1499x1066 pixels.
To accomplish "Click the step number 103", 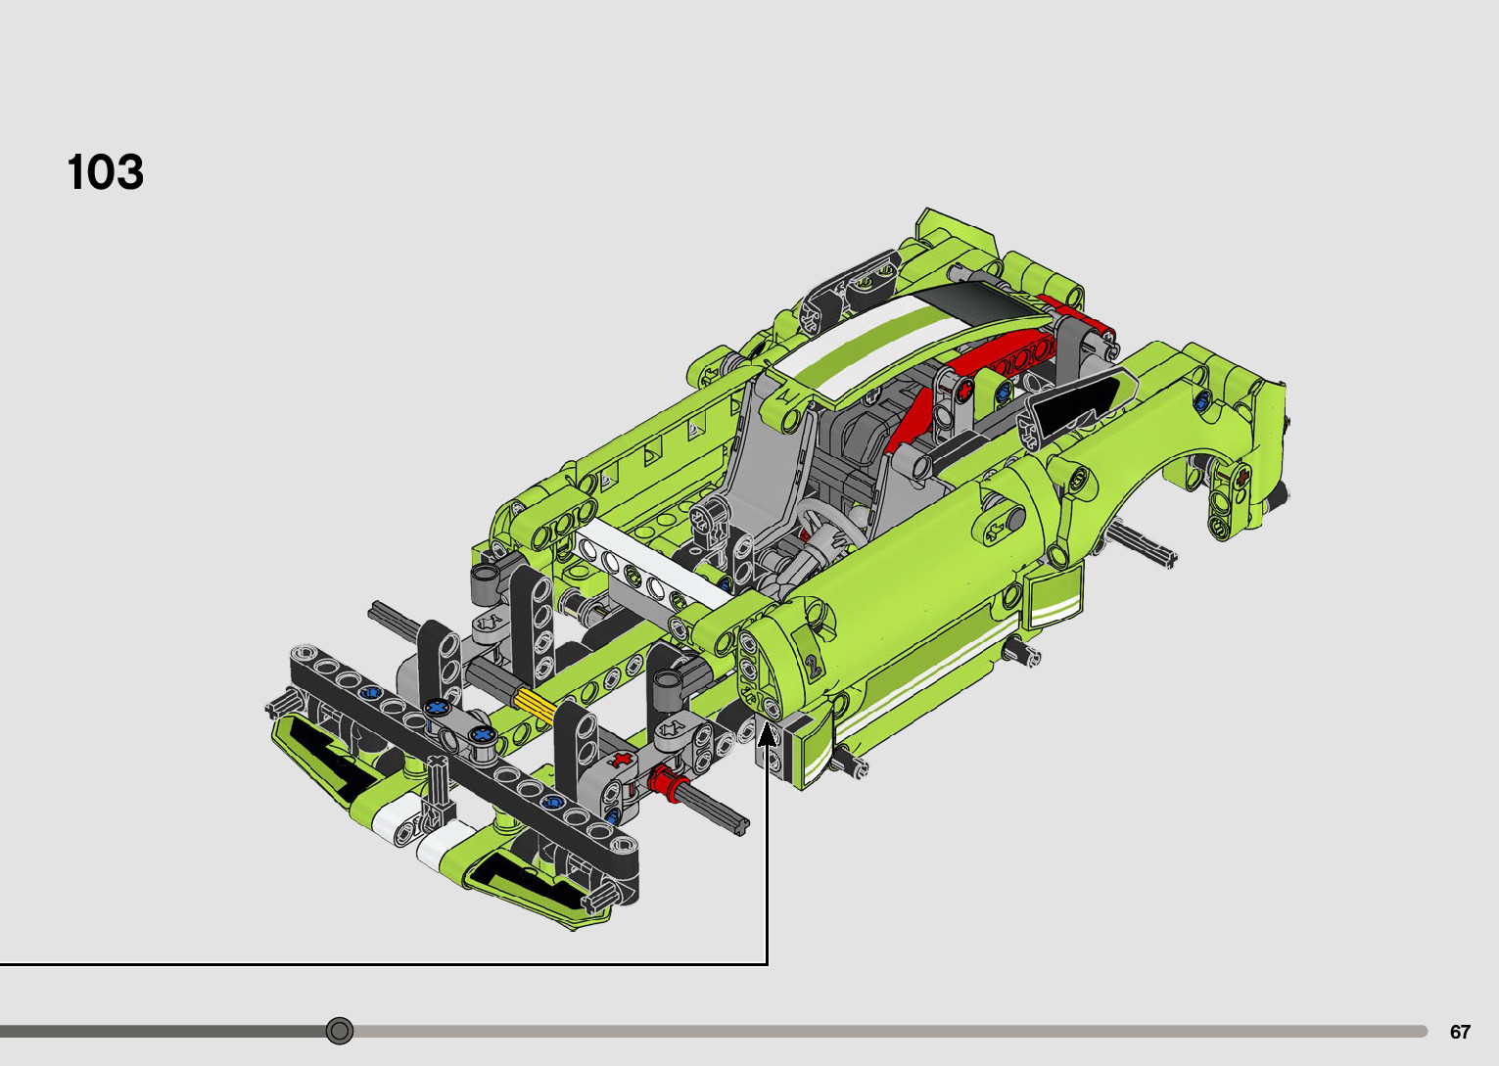I will [x=106, y=173].
